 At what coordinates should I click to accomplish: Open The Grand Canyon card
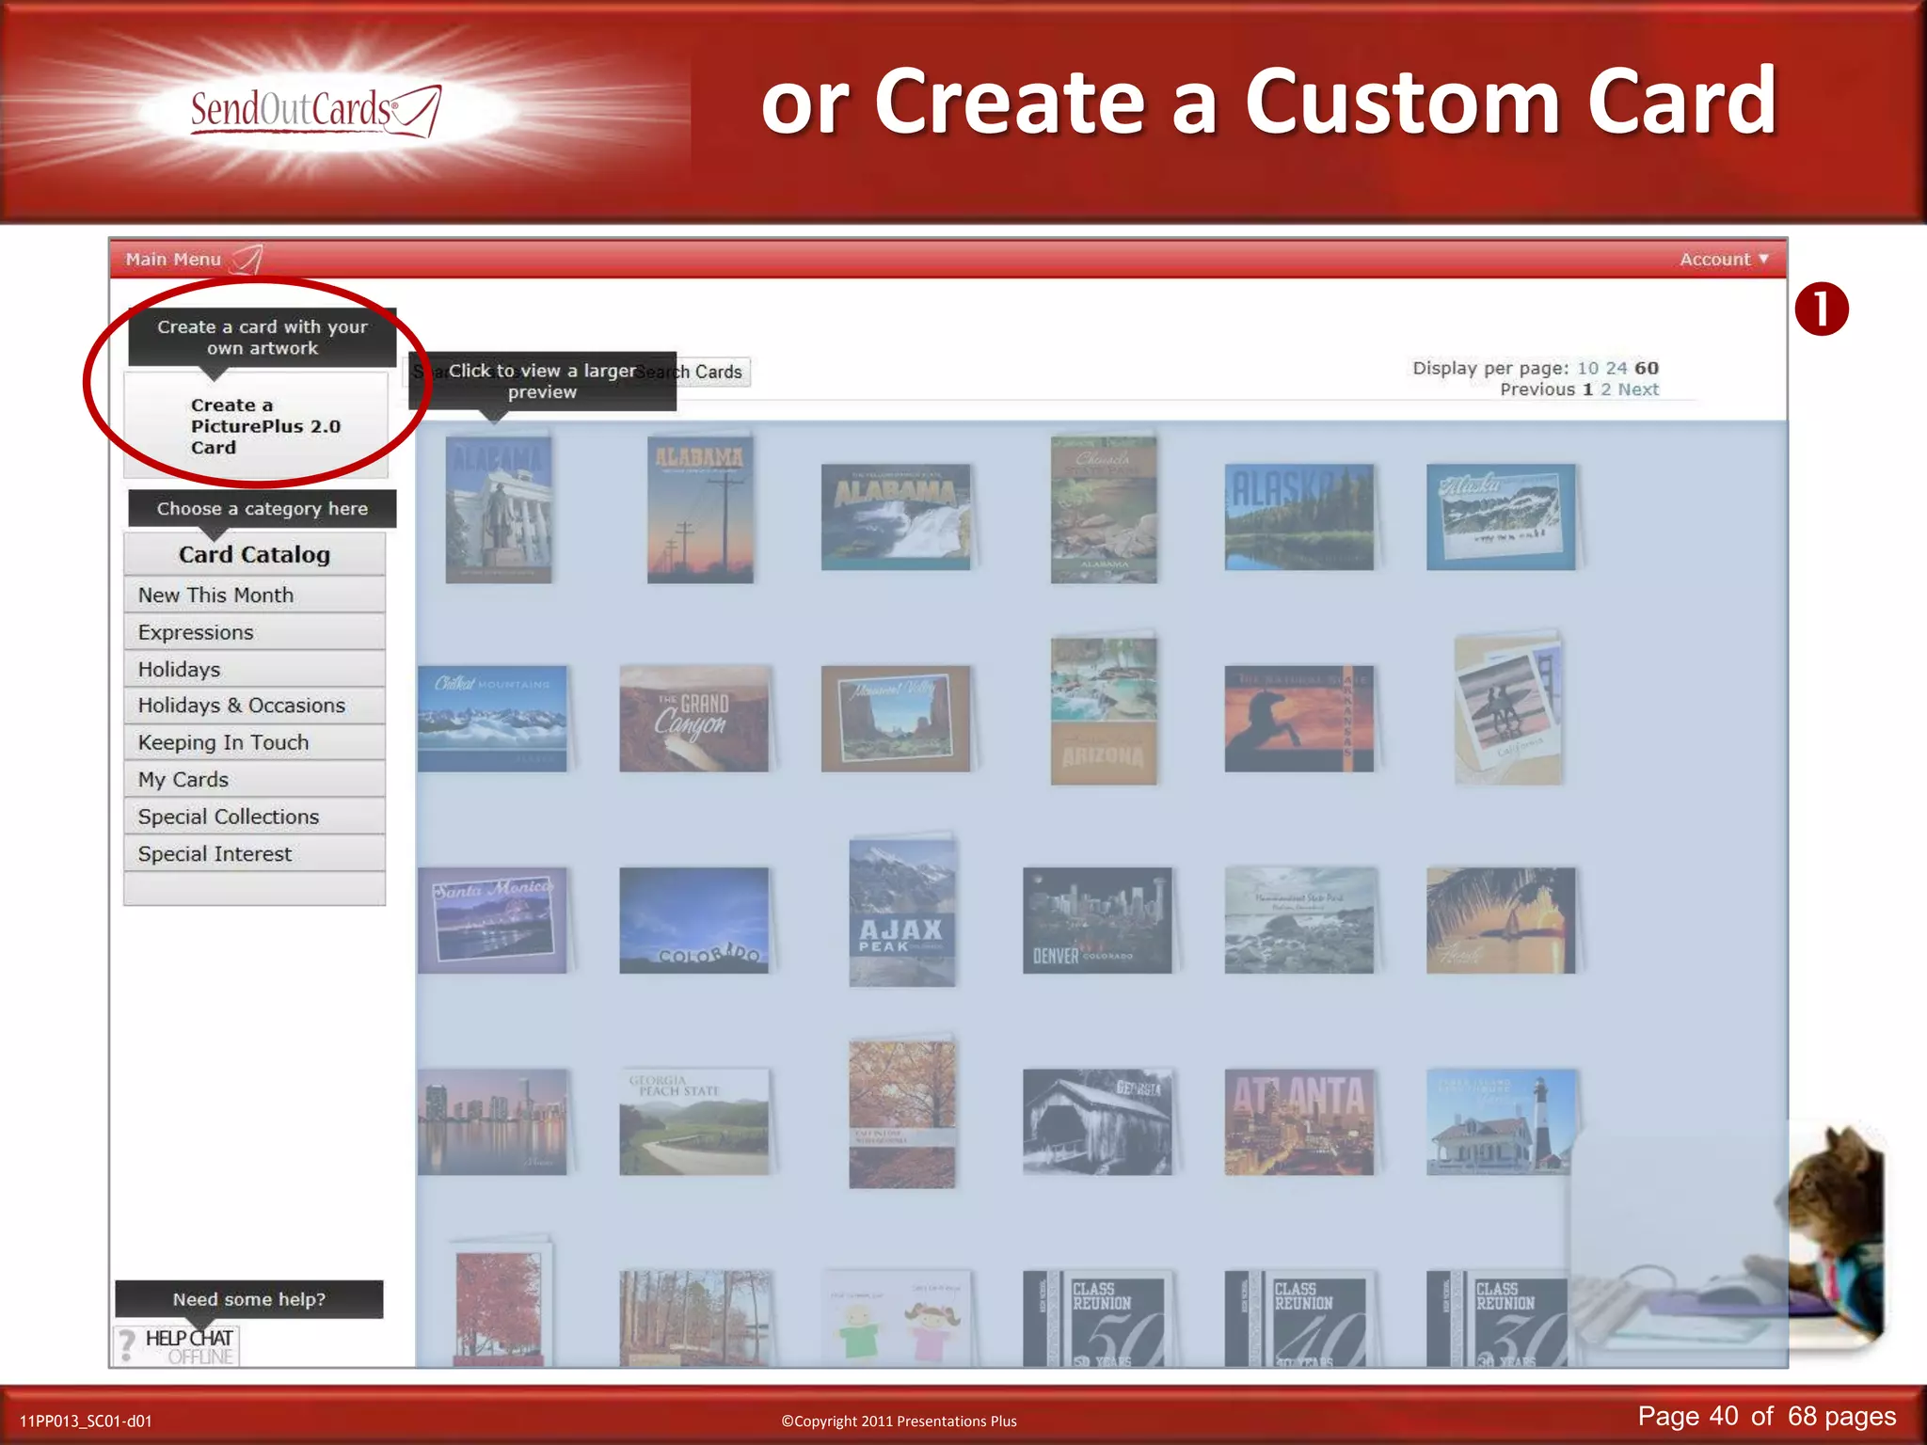point(694,719)
